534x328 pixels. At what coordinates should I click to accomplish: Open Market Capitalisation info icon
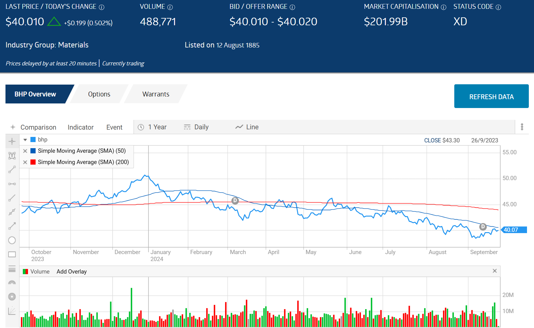(444, 7)
